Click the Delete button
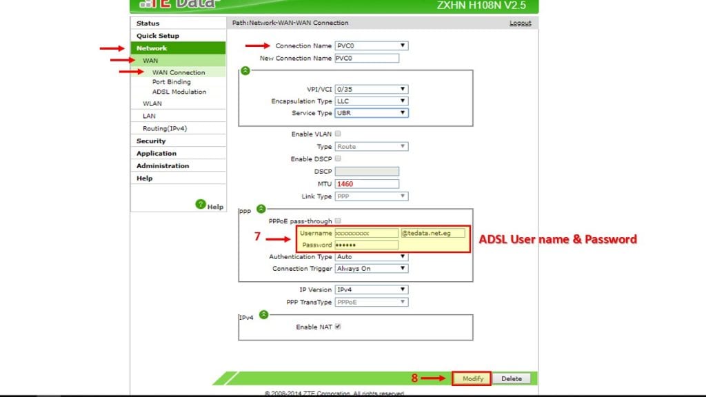Image resolution: width=706 pixels, height=397 pixels. 512,378
